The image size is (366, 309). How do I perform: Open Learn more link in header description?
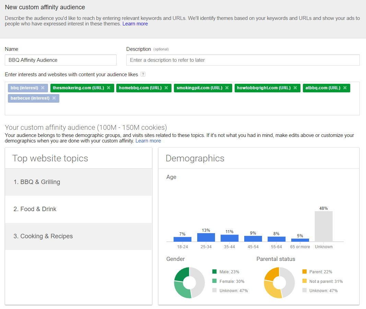tap(135, 24)
